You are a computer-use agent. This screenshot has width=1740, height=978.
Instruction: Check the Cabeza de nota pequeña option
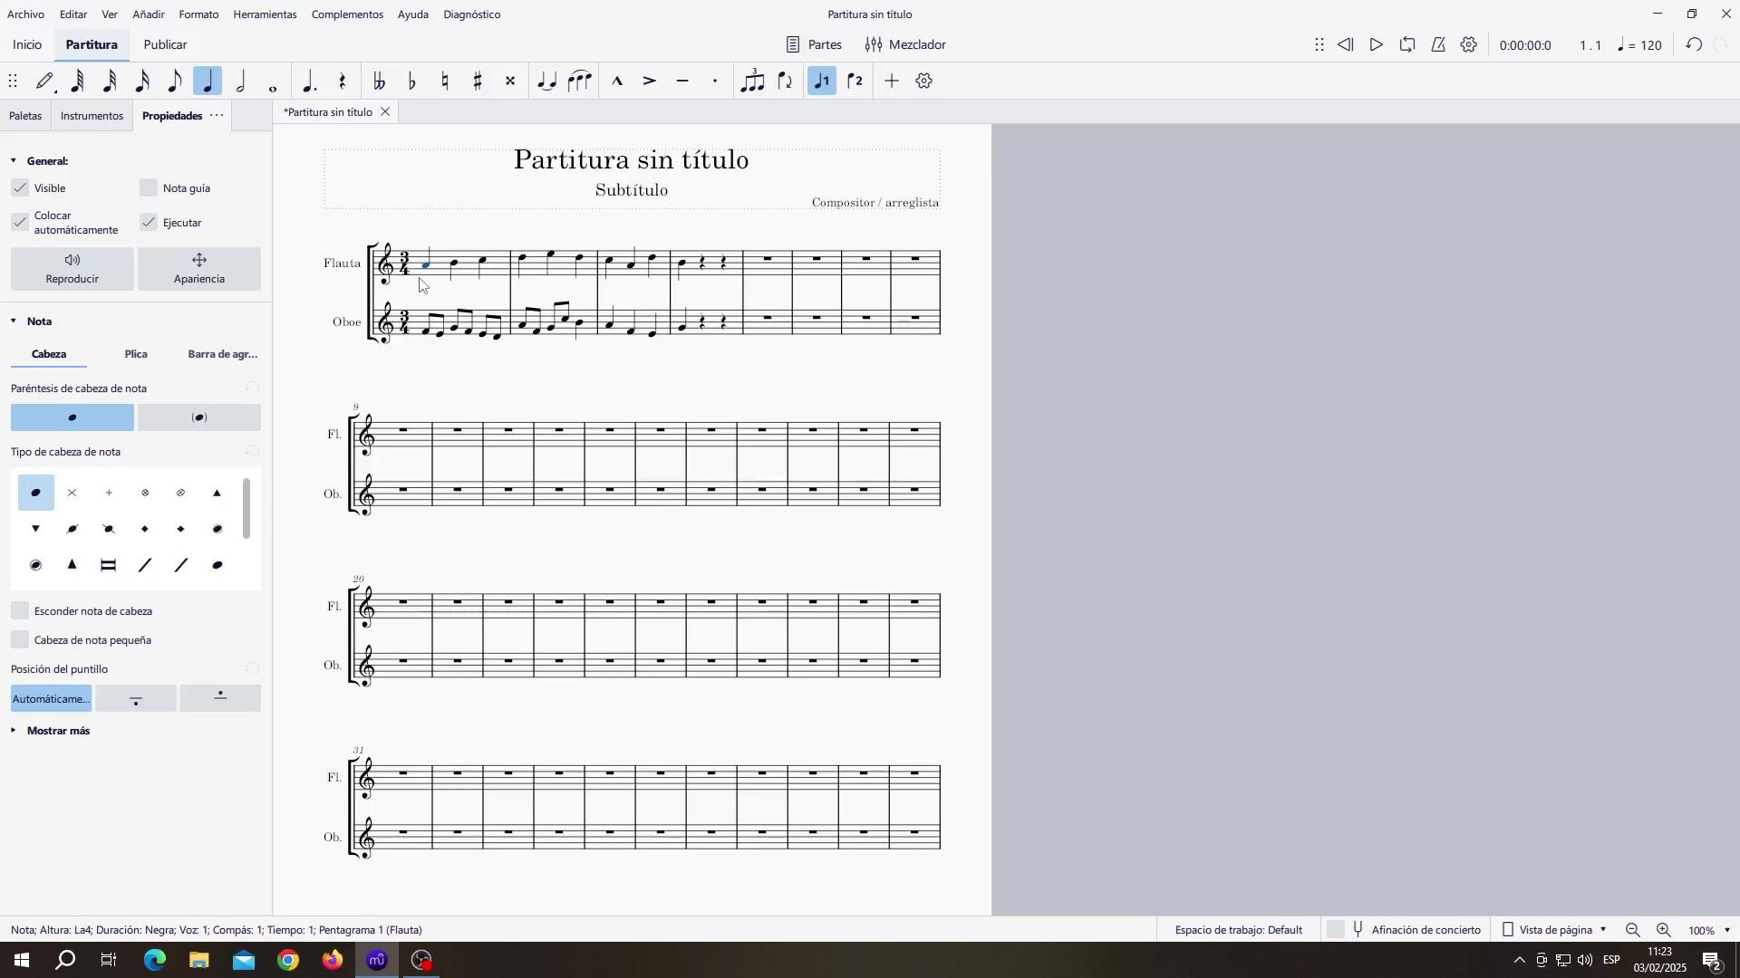coord(20,640)
